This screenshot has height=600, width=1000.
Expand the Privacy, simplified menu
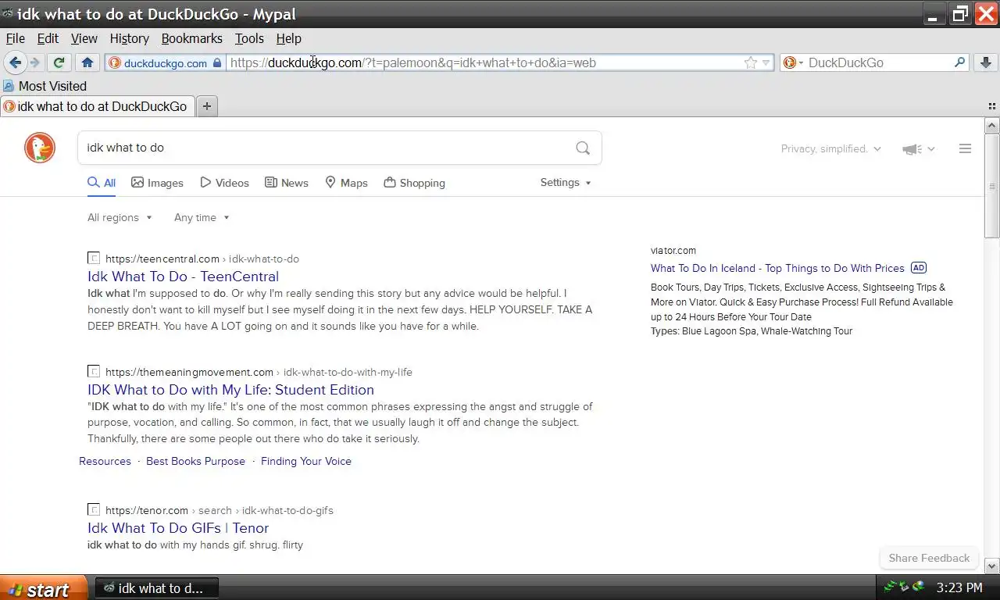pyautogui.click(x=830, y=148)
